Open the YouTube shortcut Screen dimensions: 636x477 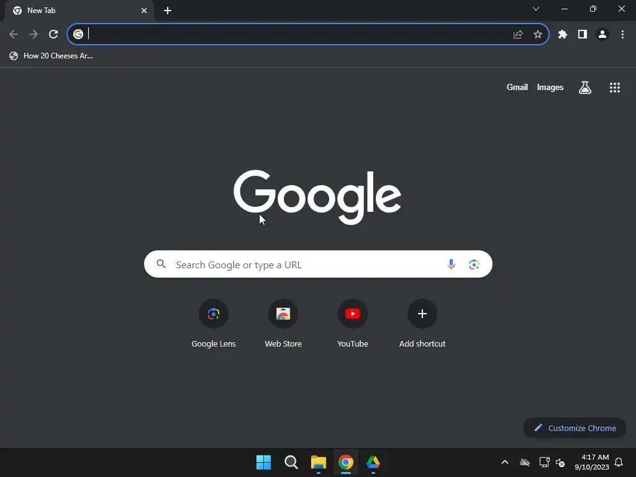pyautogui.click(x=353, y=324)
